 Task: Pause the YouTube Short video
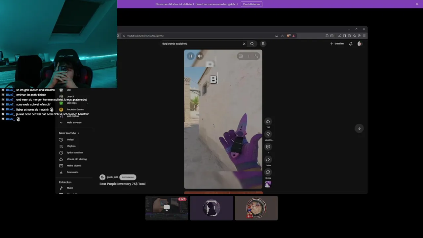pyautogui.click(x=191, y=56)
